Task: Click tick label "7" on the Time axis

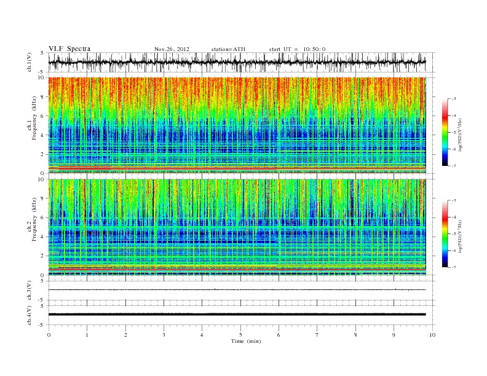Action: (317, 335)
